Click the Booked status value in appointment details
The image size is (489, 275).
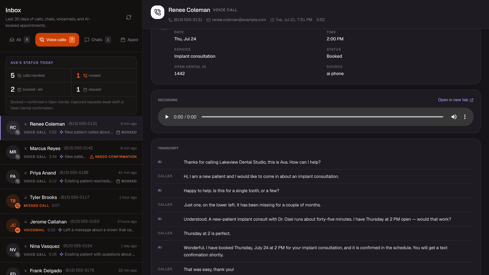coord(334,56)
